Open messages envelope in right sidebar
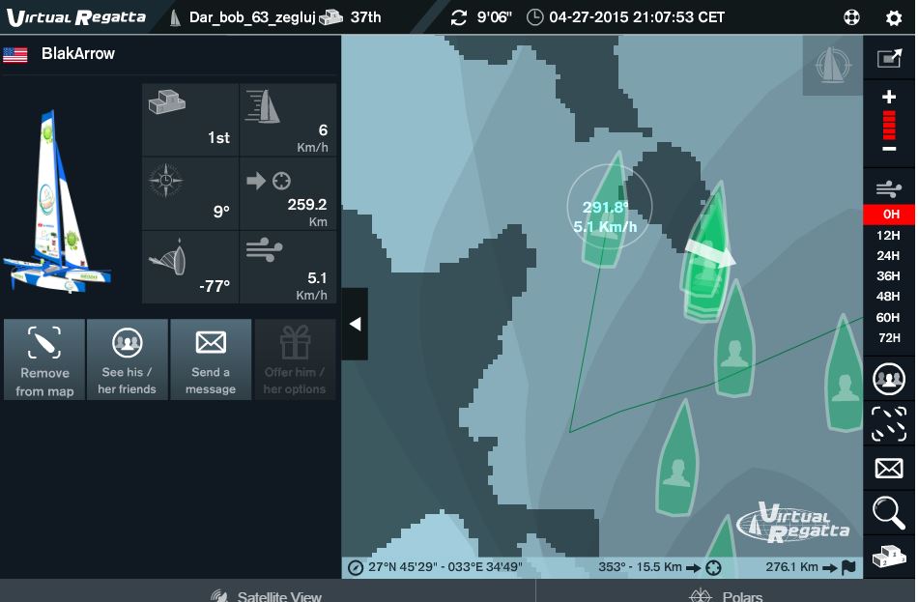Screen dimensions: 918x602 click(889, 469)
